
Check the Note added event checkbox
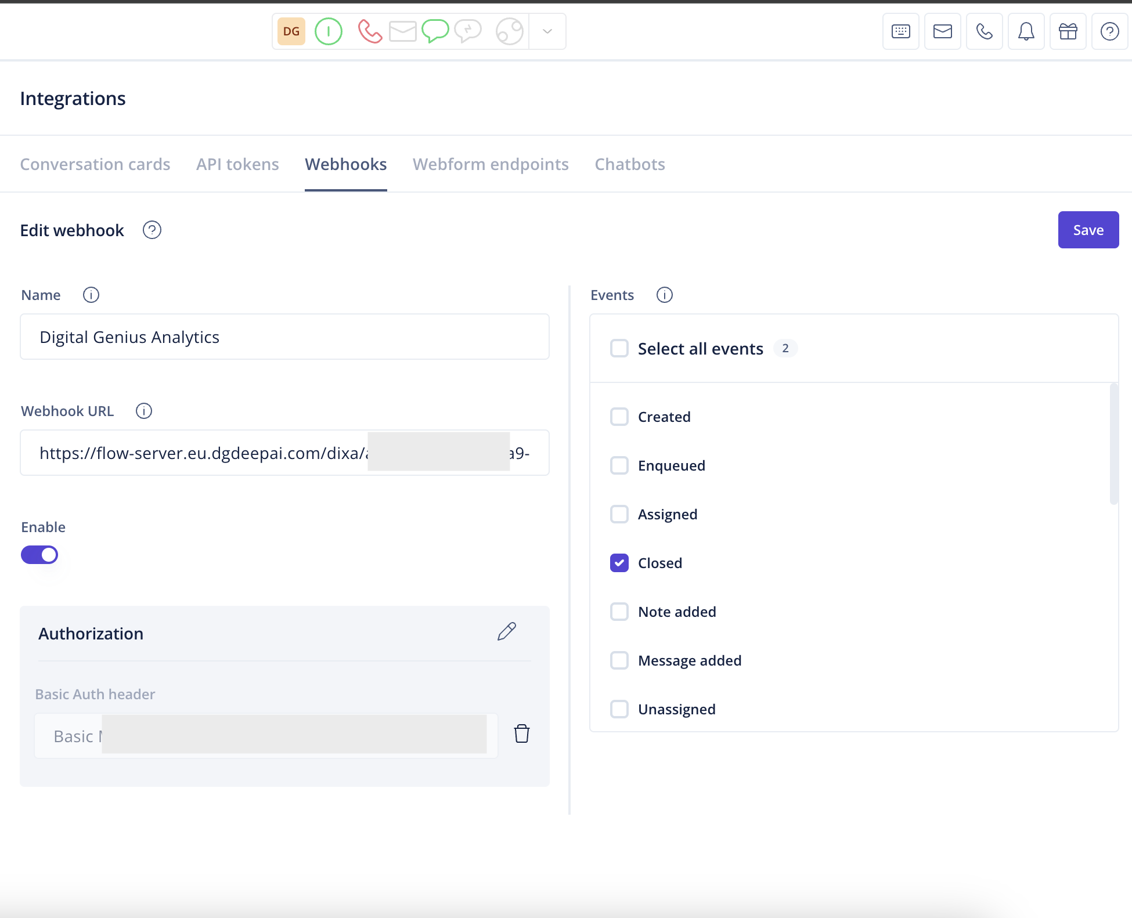pos(619,612)
